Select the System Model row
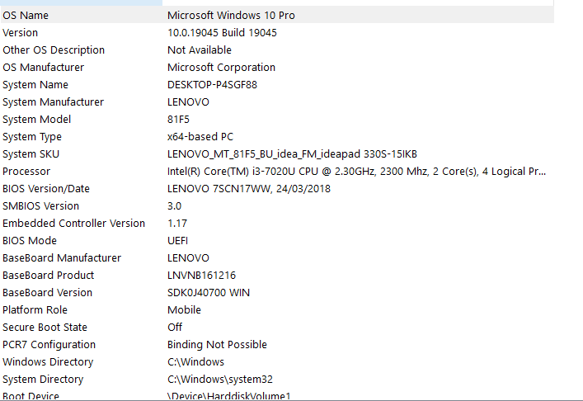583x401 pixels. tap(36, 120)
